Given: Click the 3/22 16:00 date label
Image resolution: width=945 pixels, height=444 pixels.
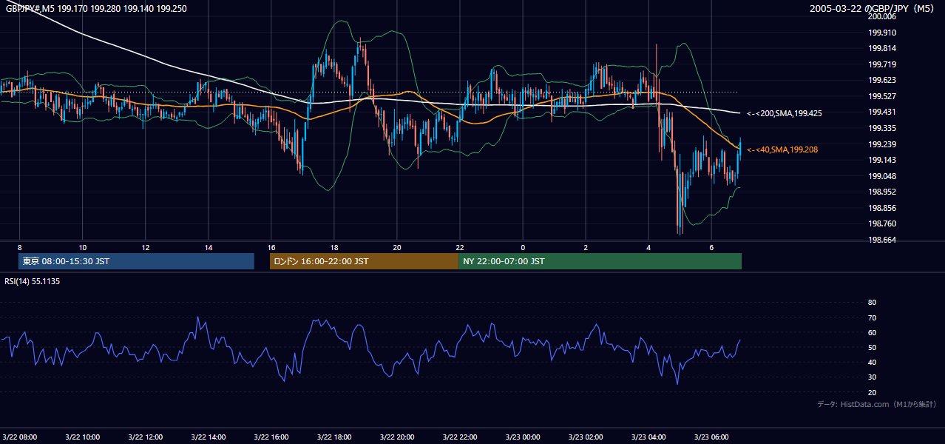Looking at the screenshot, I should pyautogui.click(x=271, y=437).
